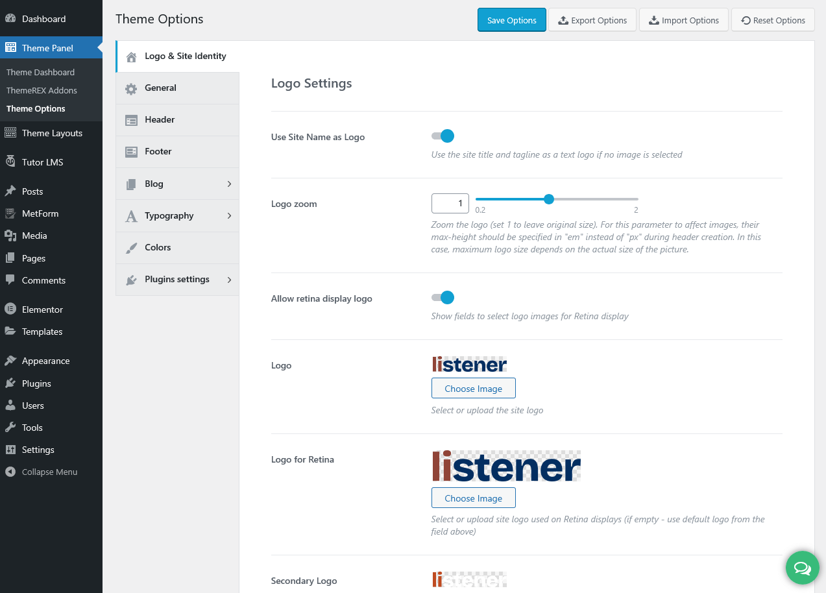
Task: Click the Colors brush icon in options tabs
Action: (x=131, y=248)
